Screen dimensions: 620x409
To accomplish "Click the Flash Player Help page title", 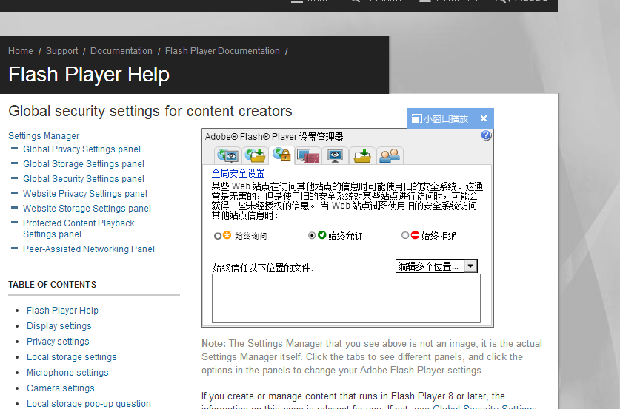I will coord(89,74).
